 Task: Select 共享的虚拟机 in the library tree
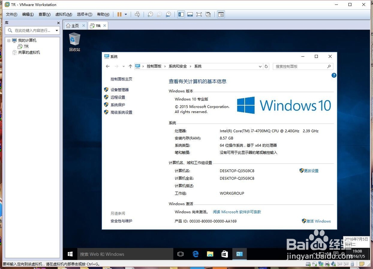tap(29, 53)
